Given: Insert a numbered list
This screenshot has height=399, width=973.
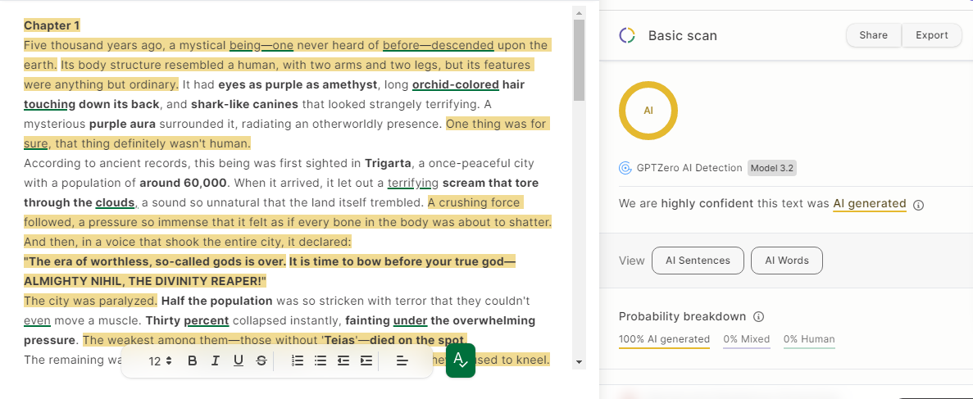Looking at the screenshot, I should (x=298, y=360).
